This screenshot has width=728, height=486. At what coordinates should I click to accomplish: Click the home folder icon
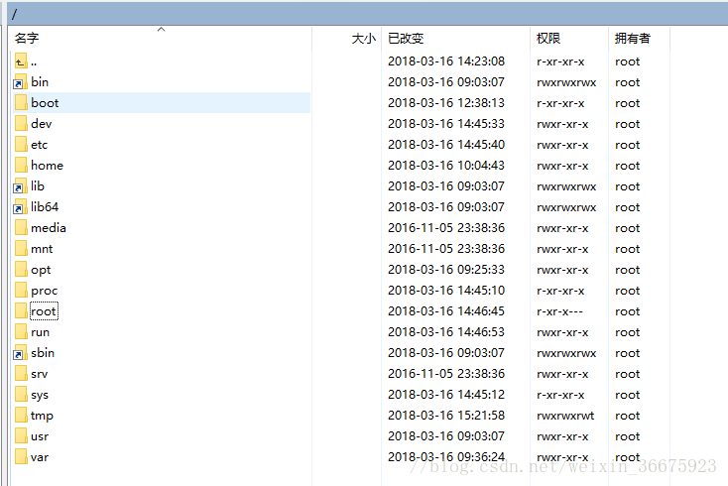coord(21,166)
